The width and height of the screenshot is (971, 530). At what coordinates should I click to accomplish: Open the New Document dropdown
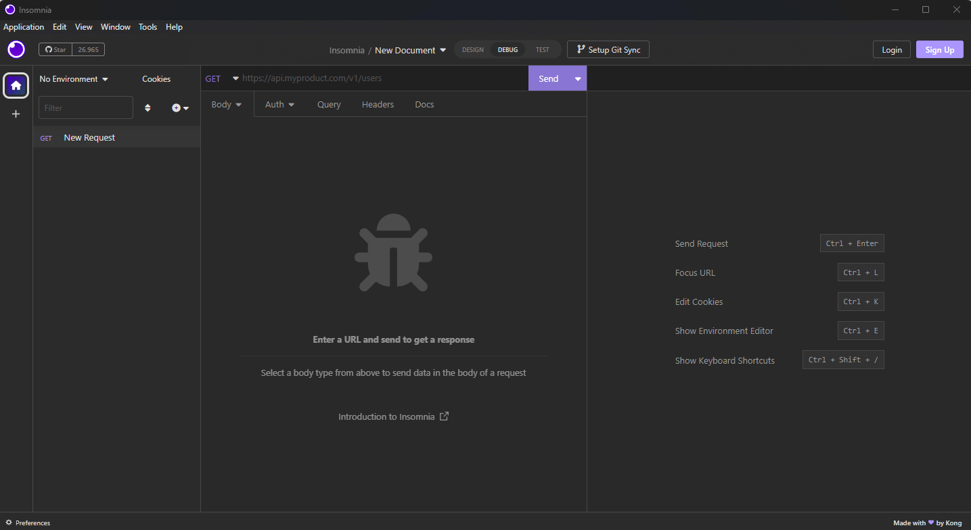411,50
